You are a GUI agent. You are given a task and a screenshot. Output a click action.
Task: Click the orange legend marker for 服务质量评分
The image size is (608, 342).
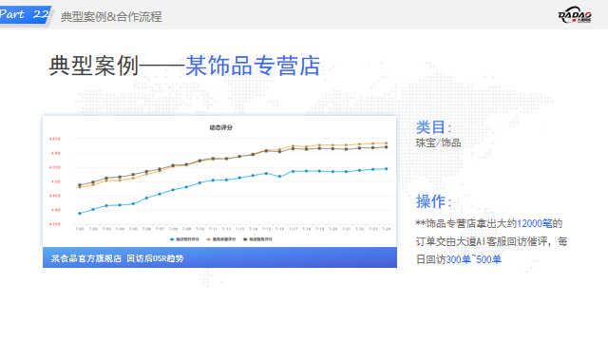pyautogui.click(x=209, y=239)
